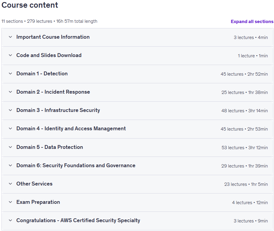Viewport: 274px width, 231px height.
Task: Expand chevron beside Other Services
Action: tap(11, 184)
